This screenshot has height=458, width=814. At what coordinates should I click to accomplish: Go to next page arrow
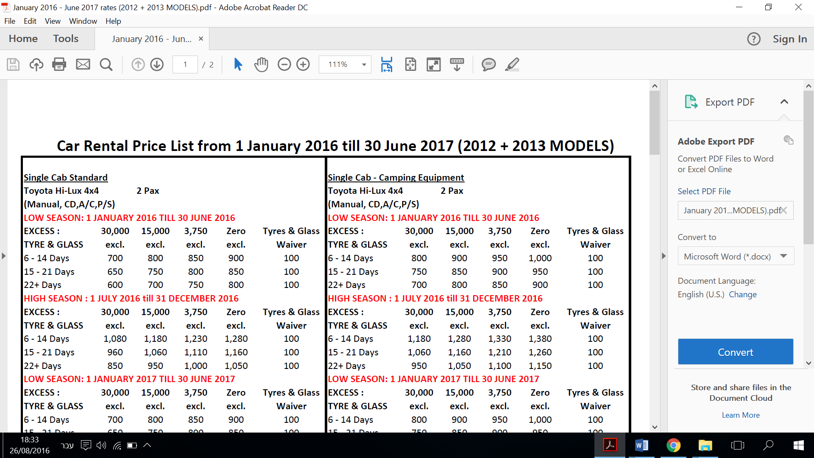click(157, 64)
